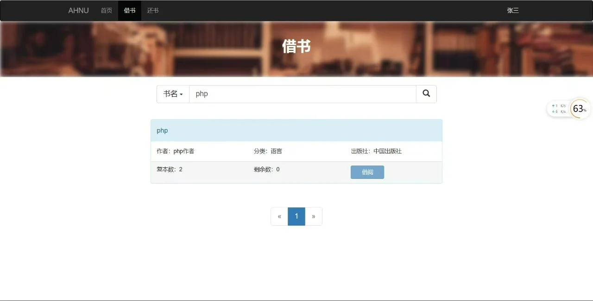
Task: Click the 63% circular progress indicator
Action: (579, 109)
